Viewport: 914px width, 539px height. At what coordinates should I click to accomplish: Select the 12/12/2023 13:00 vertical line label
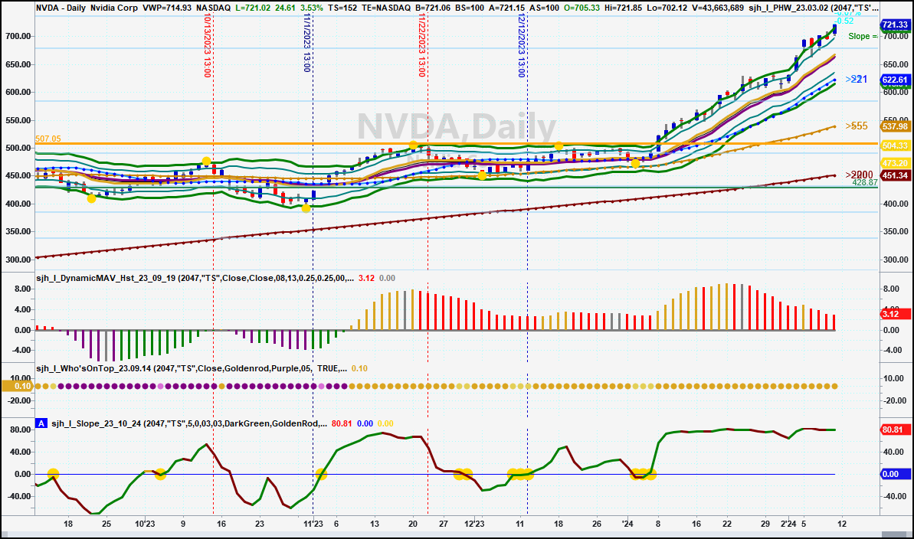[x=522, y=45]
